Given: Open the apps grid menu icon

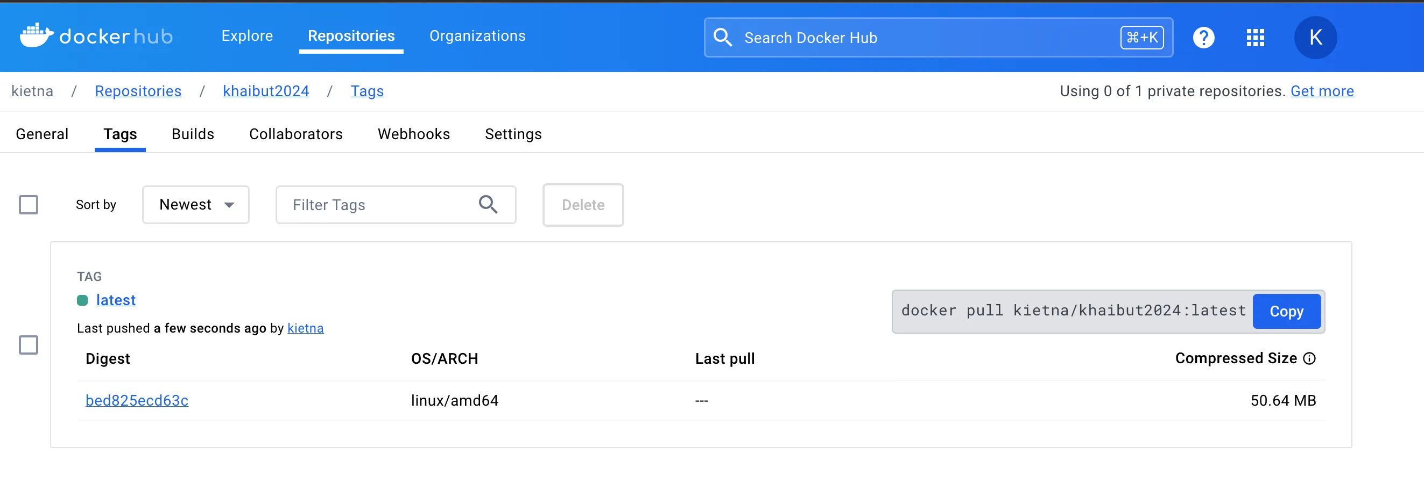Looking at the screenshot, I should click(x=1256, y=38).
